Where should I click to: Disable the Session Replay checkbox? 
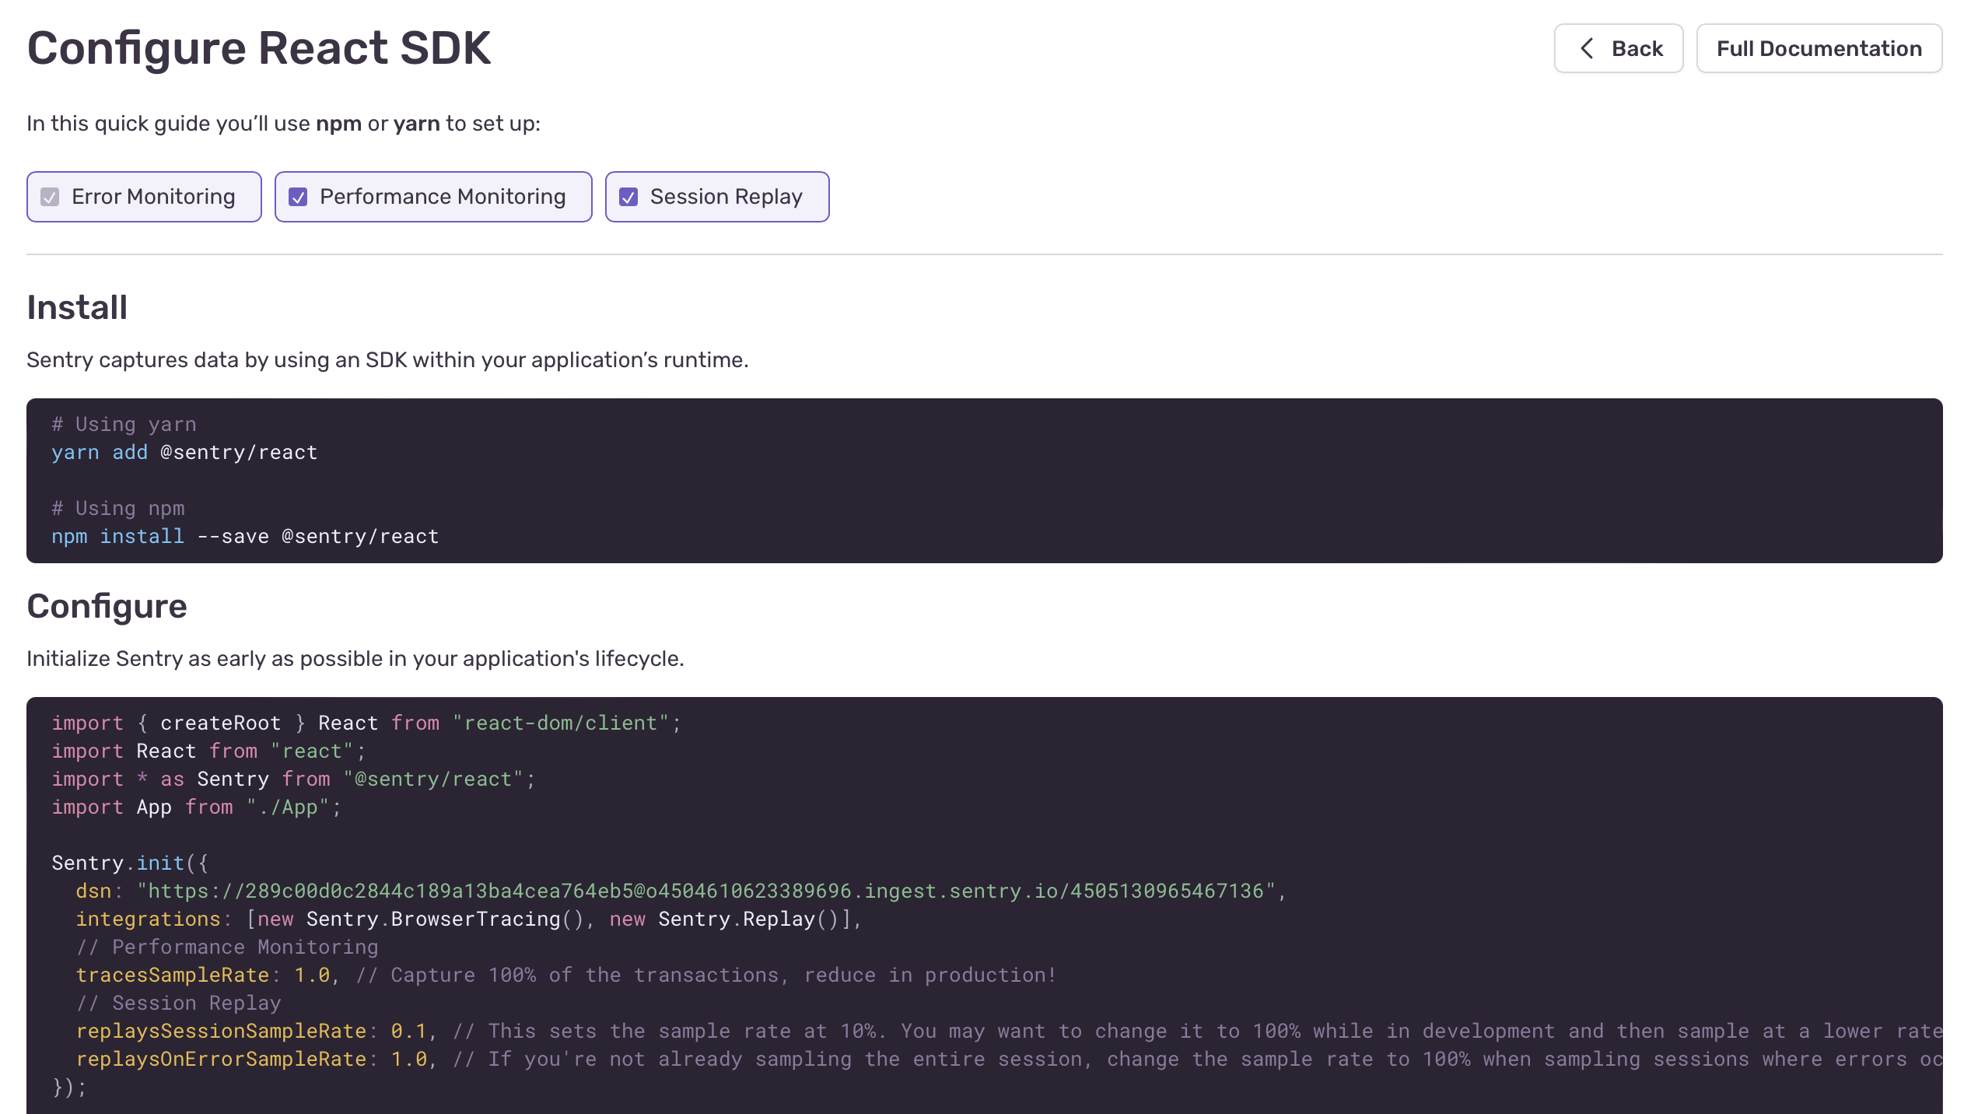coord(630,198)
